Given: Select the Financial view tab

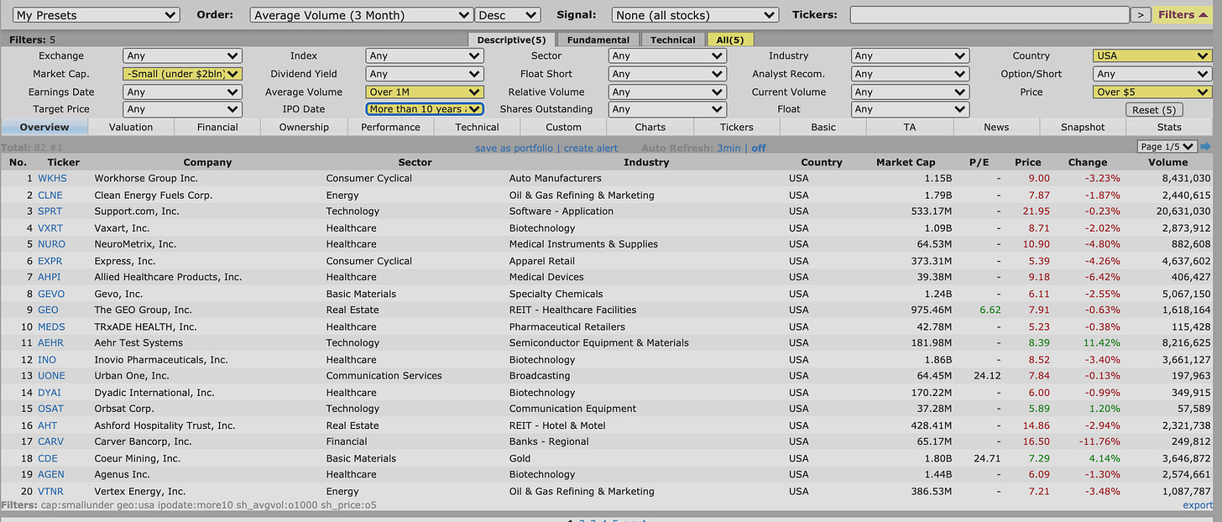Looking at the screenshot, I should coord(217,128).
